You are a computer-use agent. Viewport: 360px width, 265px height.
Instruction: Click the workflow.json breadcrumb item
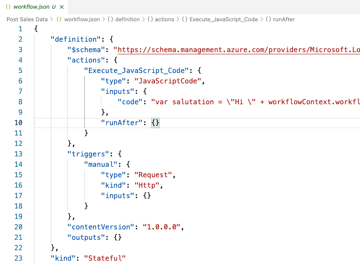coord(82,20)
